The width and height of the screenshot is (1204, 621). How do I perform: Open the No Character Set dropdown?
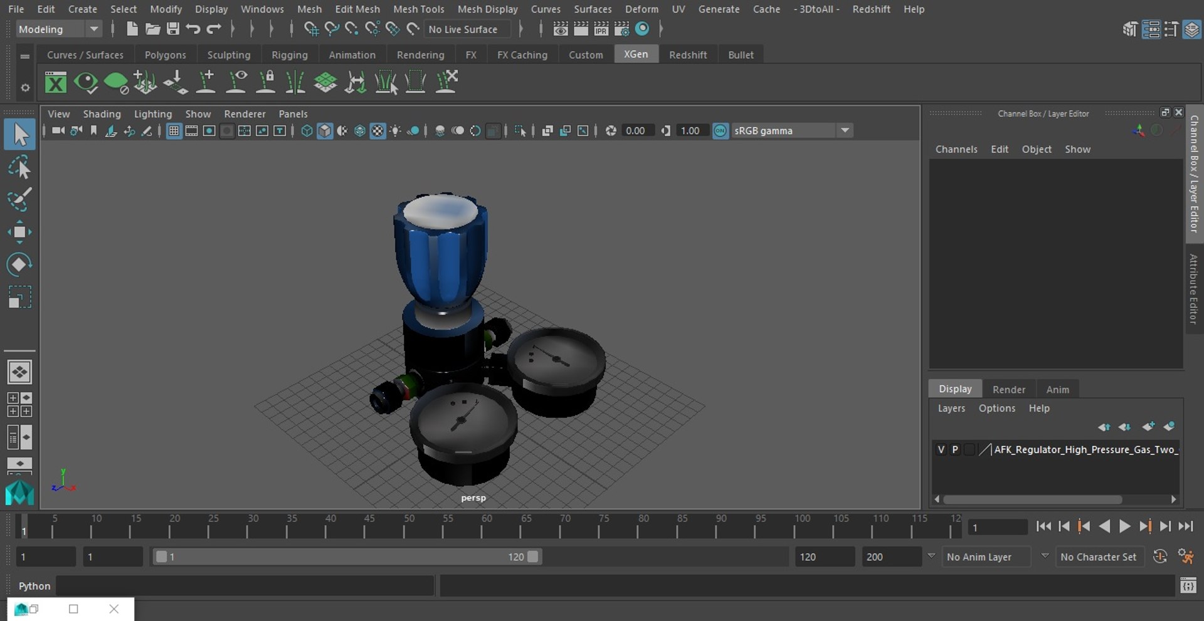(x=1101, y=556)
